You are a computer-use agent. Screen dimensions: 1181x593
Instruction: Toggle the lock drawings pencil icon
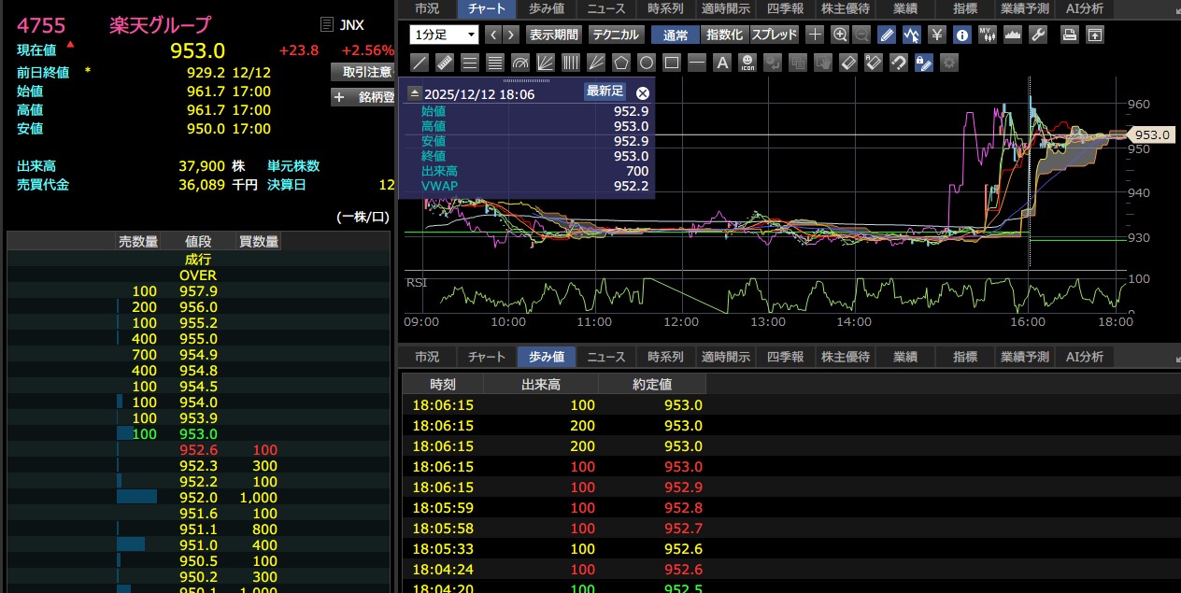coord(923,64)
